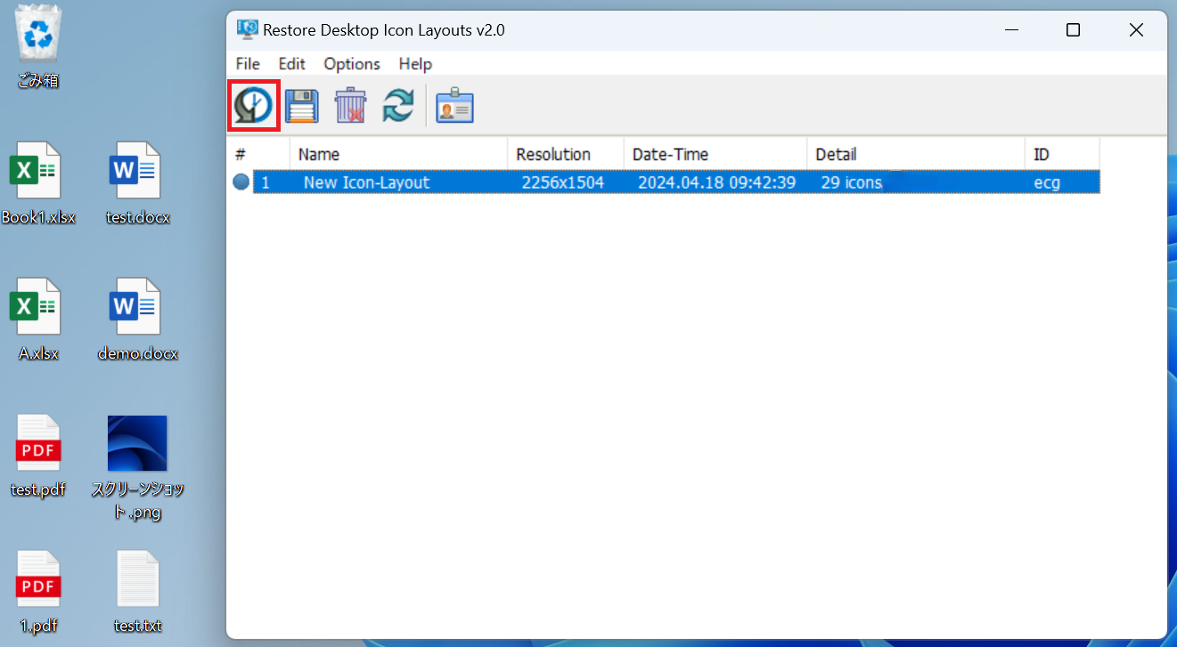Click the Delete layout trash can icon
The height and width of the screenshot is (647, 1177).
click(x=350, y=106)
